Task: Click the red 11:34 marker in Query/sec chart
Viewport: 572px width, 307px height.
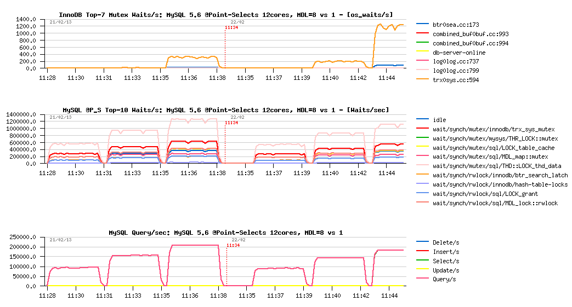Action: 233,246
